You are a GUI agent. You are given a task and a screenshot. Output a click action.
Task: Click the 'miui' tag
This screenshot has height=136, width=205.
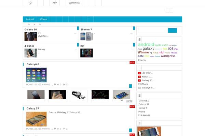tap(161, 52)
